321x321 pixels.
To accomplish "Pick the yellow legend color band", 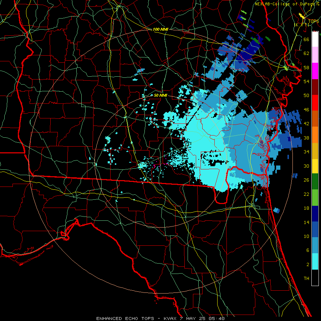I will pos(315,166).
